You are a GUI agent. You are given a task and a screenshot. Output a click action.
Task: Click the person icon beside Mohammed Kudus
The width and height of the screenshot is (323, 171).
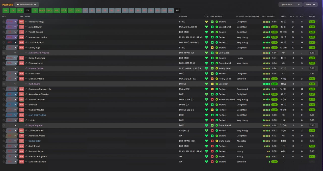coord(26,37)
